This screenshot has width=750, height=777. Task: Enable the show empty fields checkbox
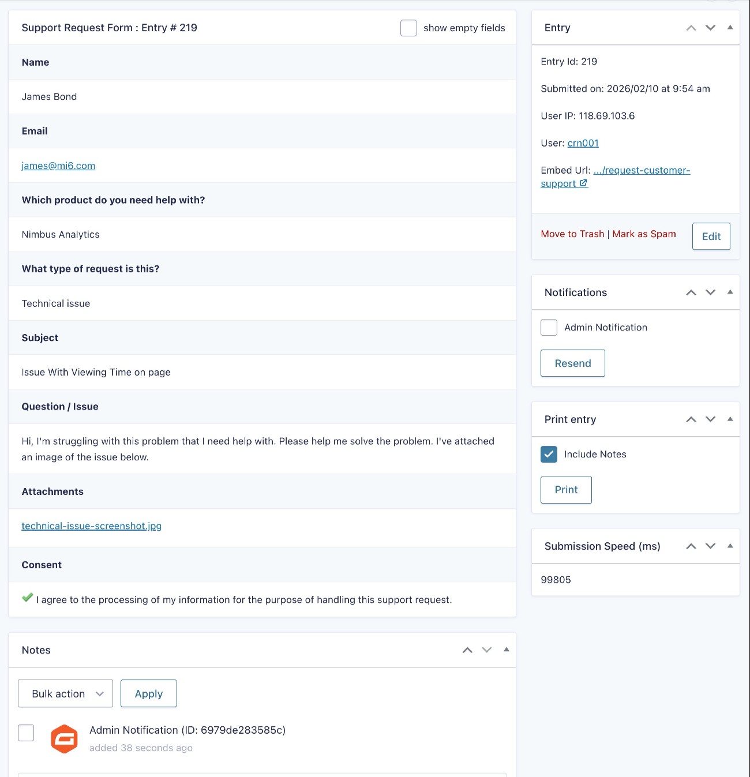click(408, 28)
